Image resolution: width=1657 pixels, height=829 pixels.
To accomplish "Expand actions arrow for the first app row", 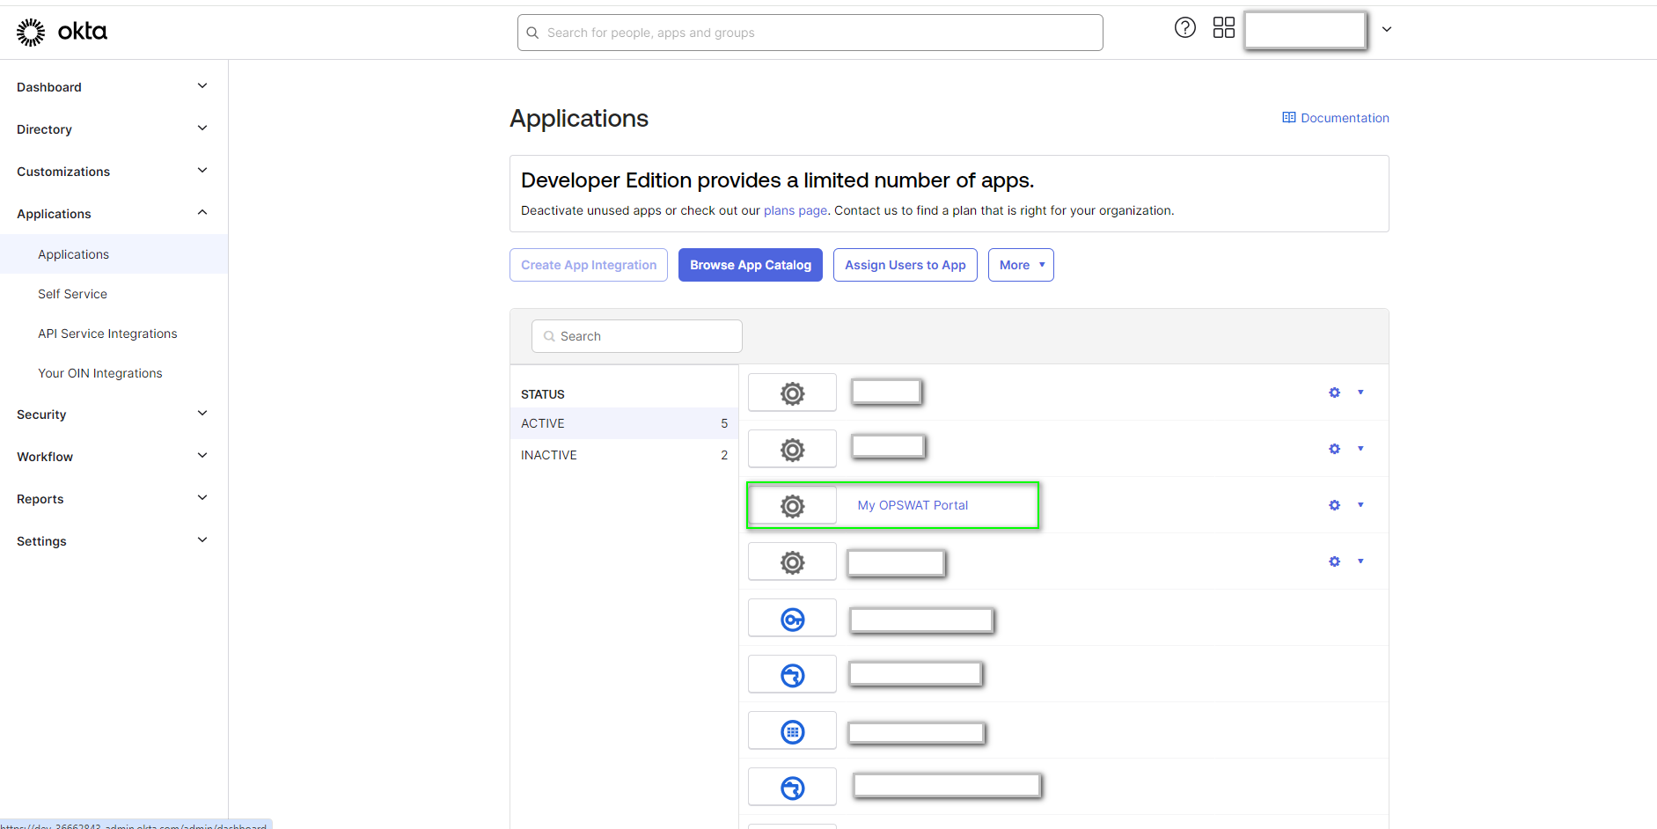I will click(1360, 392).
